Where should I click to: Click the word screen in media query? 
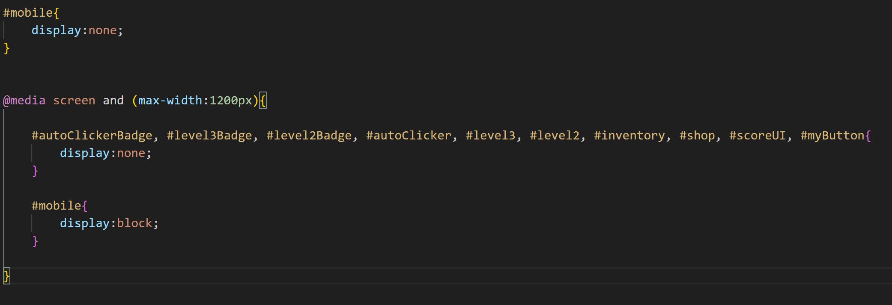coord(74,101)
